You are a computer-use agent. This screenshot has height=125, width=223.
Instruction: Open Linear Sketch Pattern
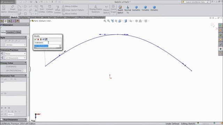[x=73, y=10]
